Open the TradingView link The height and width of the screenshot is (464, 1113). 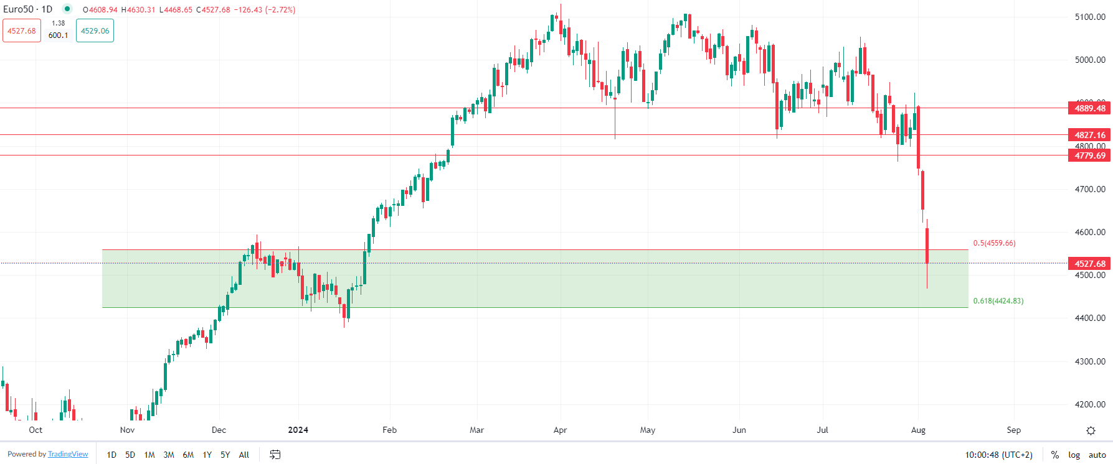pyautogui.click(x=68, y=454)
